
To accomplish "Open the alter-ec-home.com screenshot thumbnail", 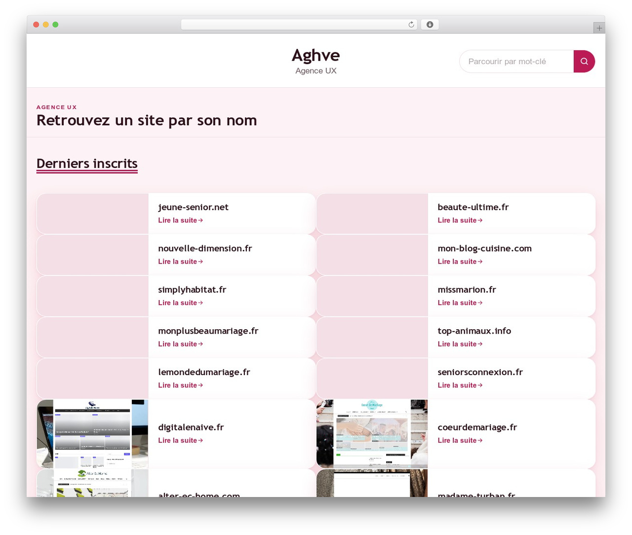I will click(92, 483).
